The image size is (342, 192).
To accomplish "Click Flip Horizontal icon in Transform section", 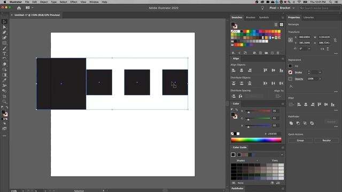I will (x=322, y=49).
